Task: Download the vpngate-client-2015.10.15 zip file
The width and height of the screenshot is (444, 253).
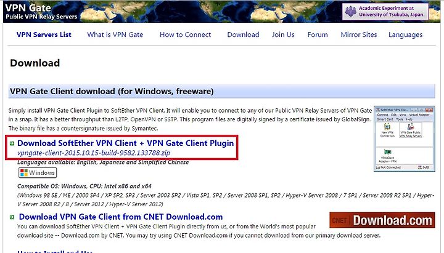Action: (94, 153)
